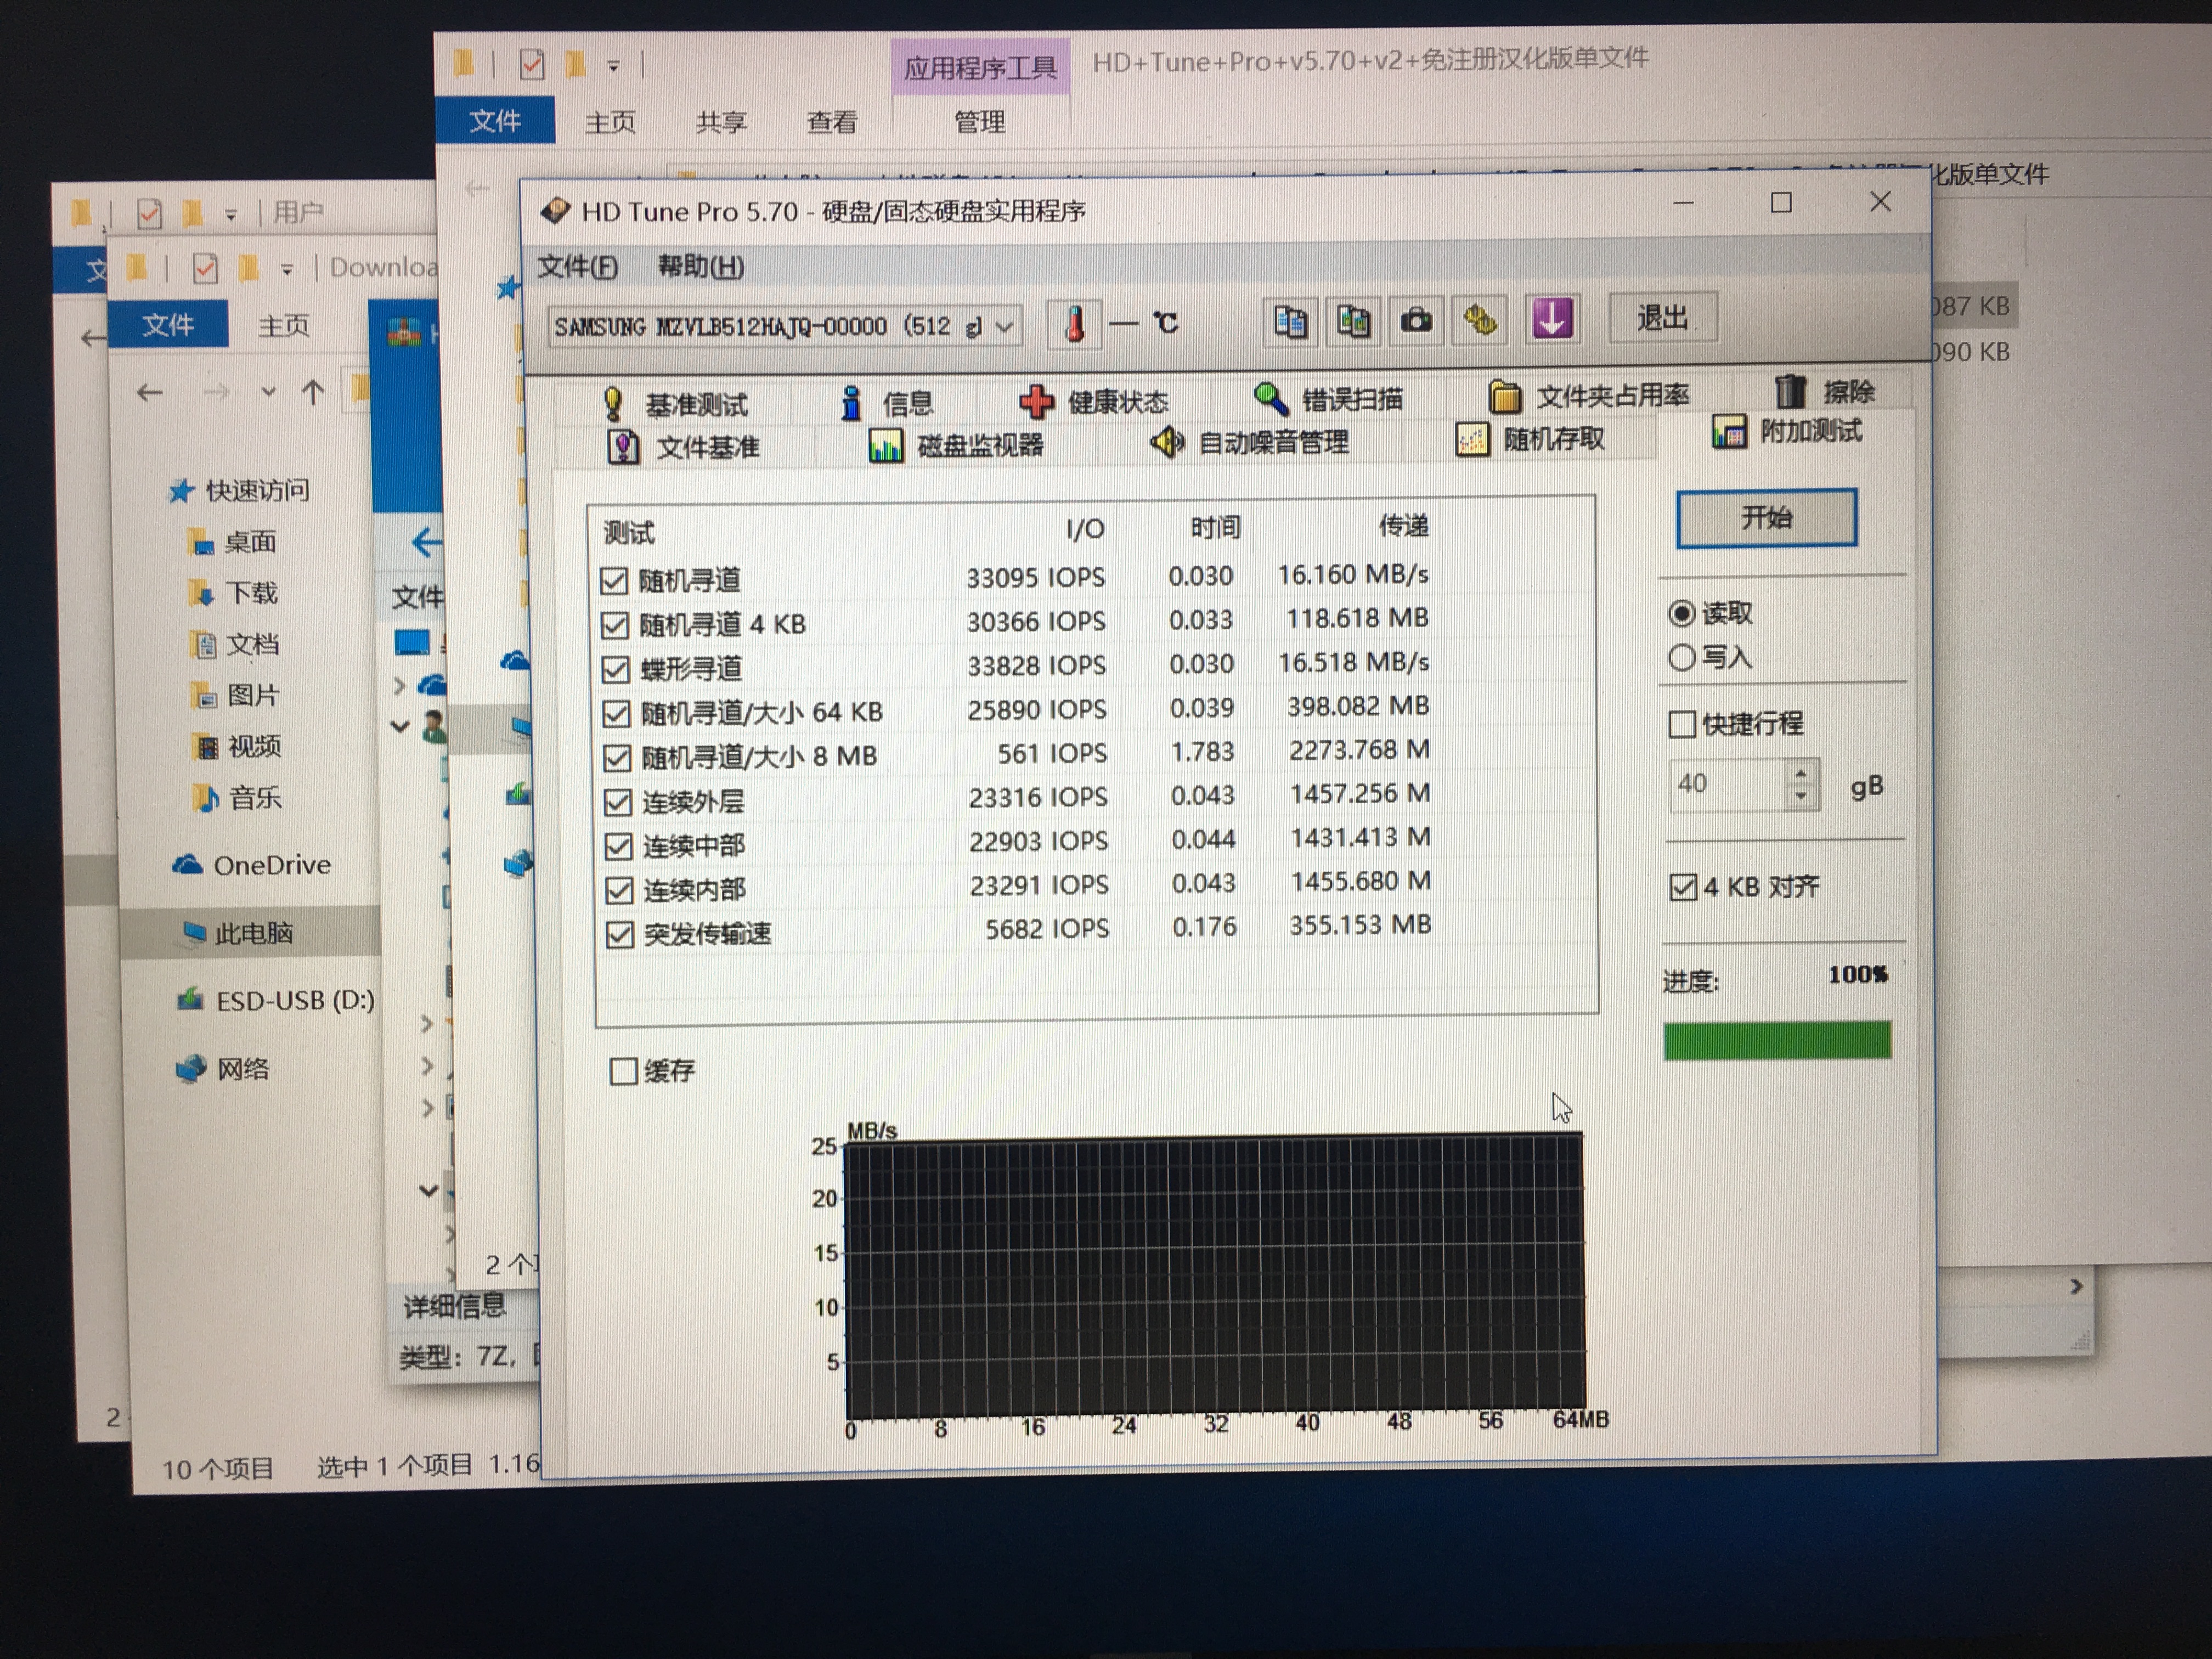The height and width of the screenshot is (1659, 2212).
Task: Click the 传递 transfer column header
Action: point(1403,525)
